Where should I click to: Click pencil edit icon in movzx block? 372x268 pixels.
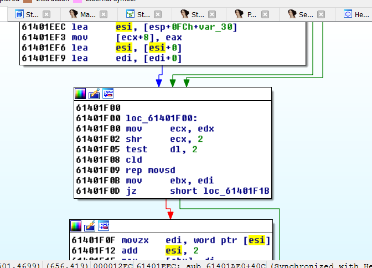90,226
